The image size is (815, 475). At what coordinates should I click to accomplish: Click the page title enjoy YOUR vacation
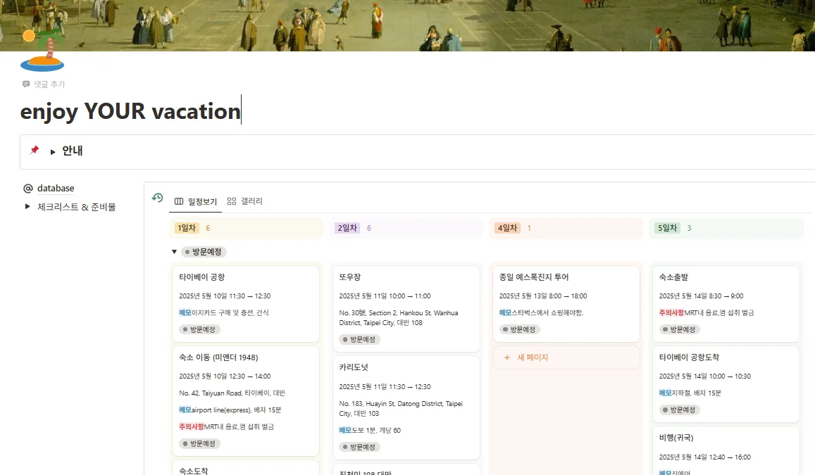tap(130, 111)
